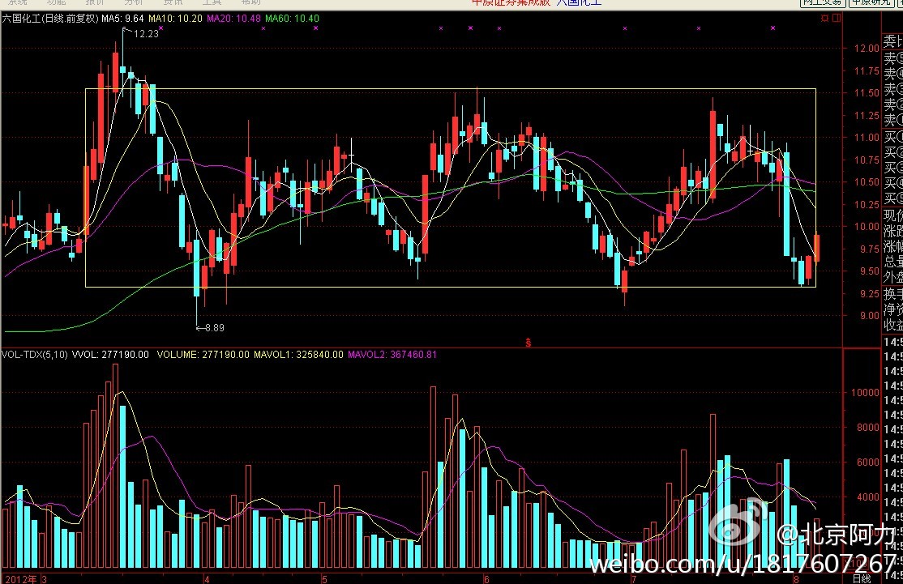Select the 总量 row in the right panel
Viewport: 903px width, 584px height.
click(892, 261)
